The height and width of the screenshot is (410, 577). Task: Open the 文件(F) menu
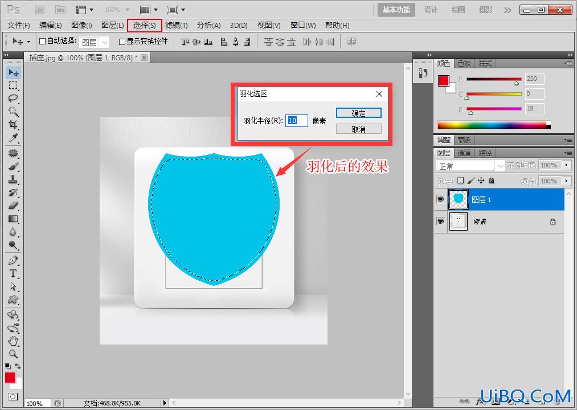click(18, 26)
